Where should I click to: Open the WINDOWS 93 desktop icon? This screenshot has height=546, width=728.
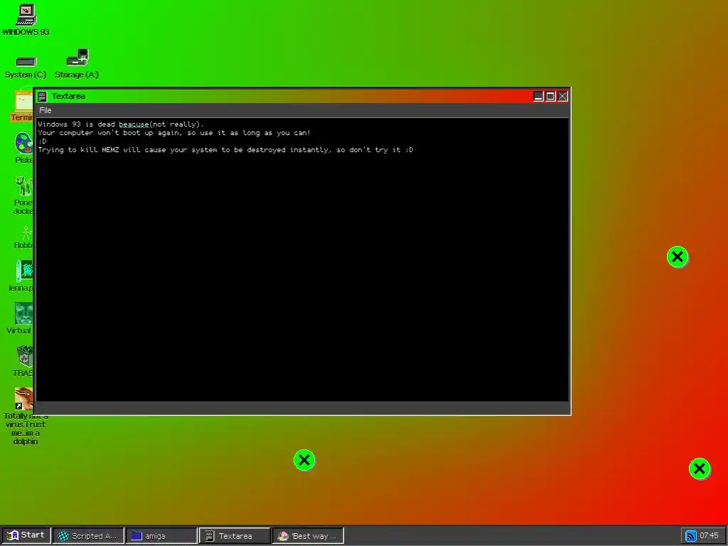tap(26, 19)
